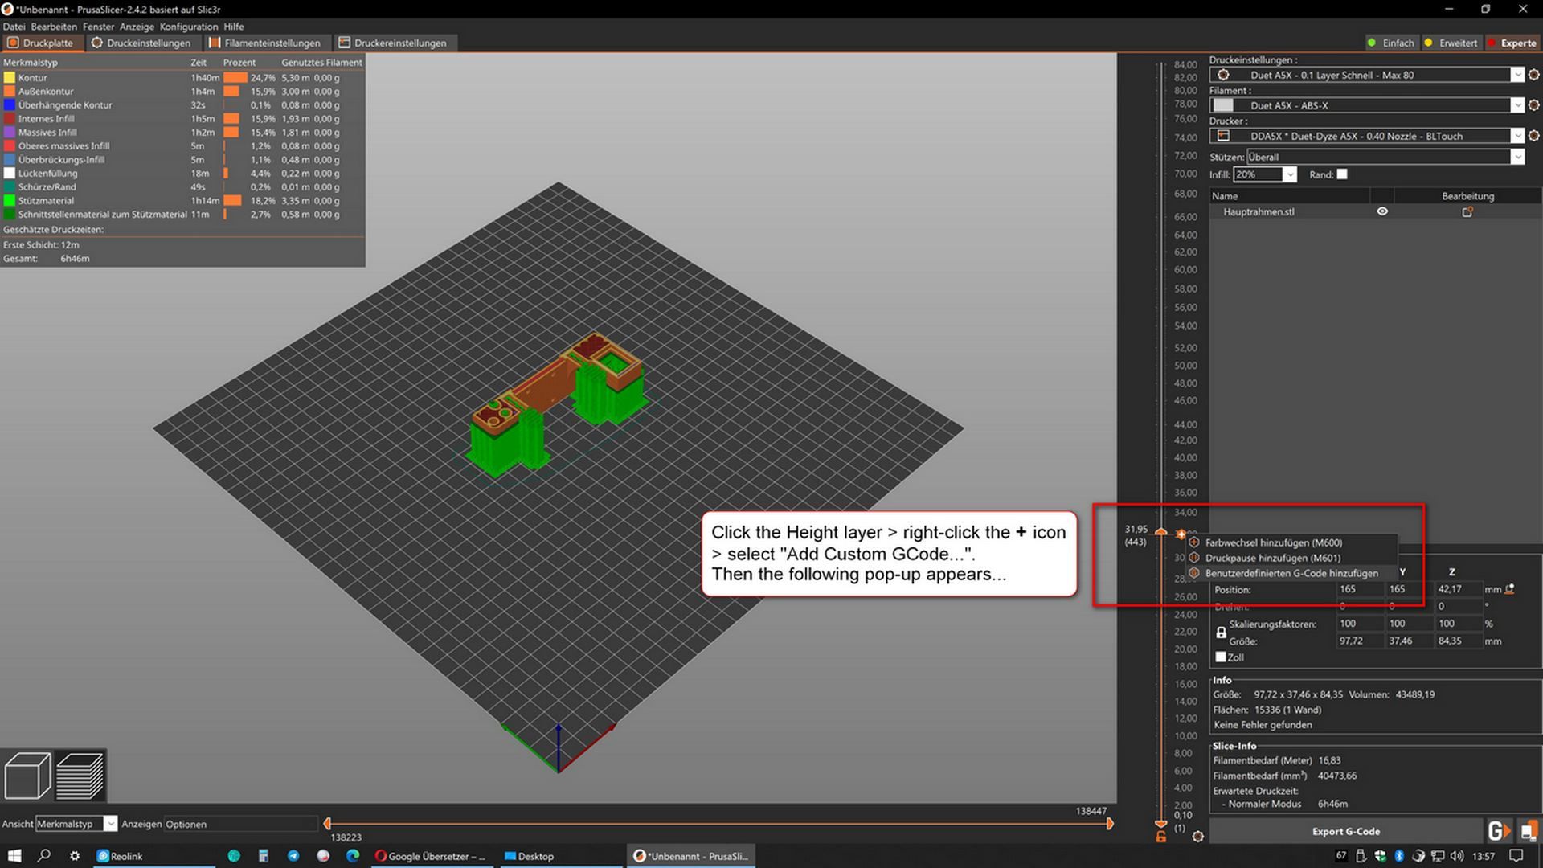The width and height of the screenshot is (1543, 868).
Task: Click the blue Überhängende Kontur legend swatch
Action: pos(10,105)
